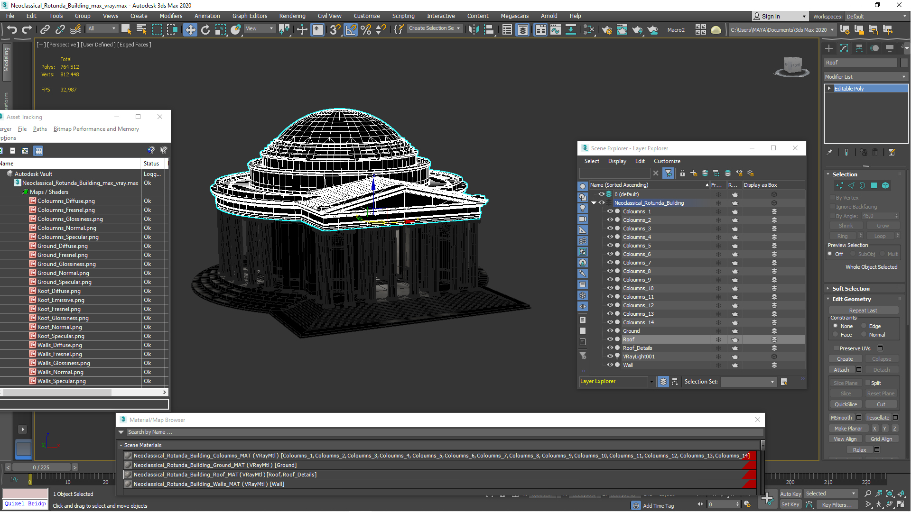Open the Rendered Frame Window icon

(x=622, y=30)
